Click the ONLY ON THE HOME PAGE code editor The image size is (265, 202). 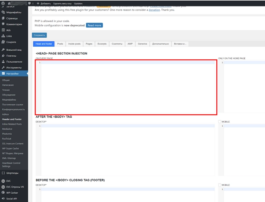coord(241,87)
